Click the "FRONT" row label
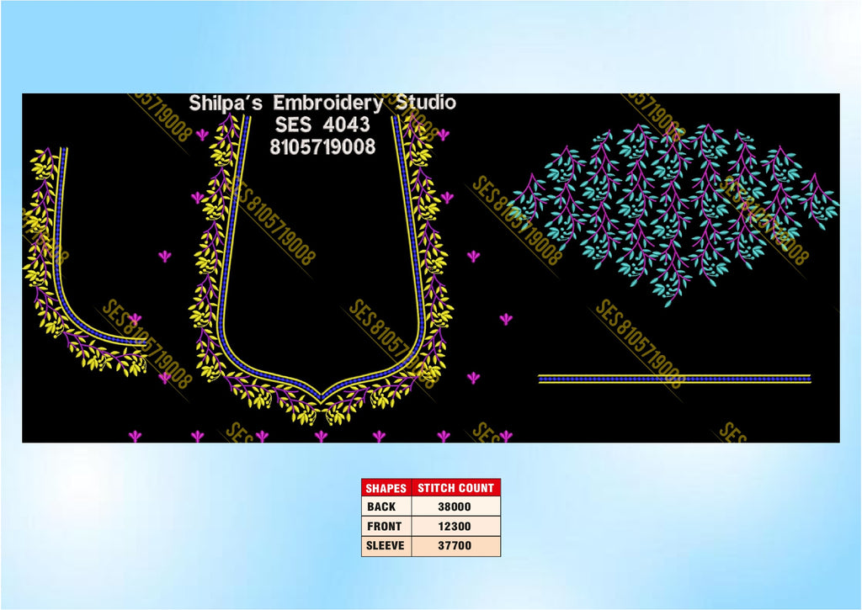Viewport: 862px width, 610px height. tap(384, 527)
